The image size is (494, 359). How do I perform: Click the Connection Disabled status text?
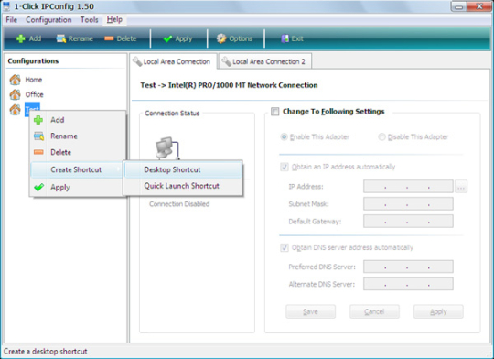click(x=179, y=204)
